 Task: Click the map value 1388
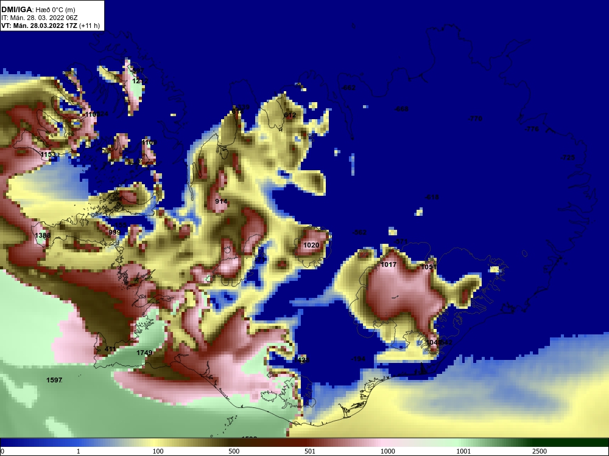coord(43,235)
